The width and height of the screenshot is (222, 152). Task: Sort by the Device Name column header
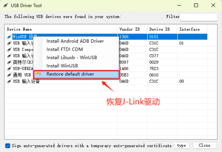19,29
